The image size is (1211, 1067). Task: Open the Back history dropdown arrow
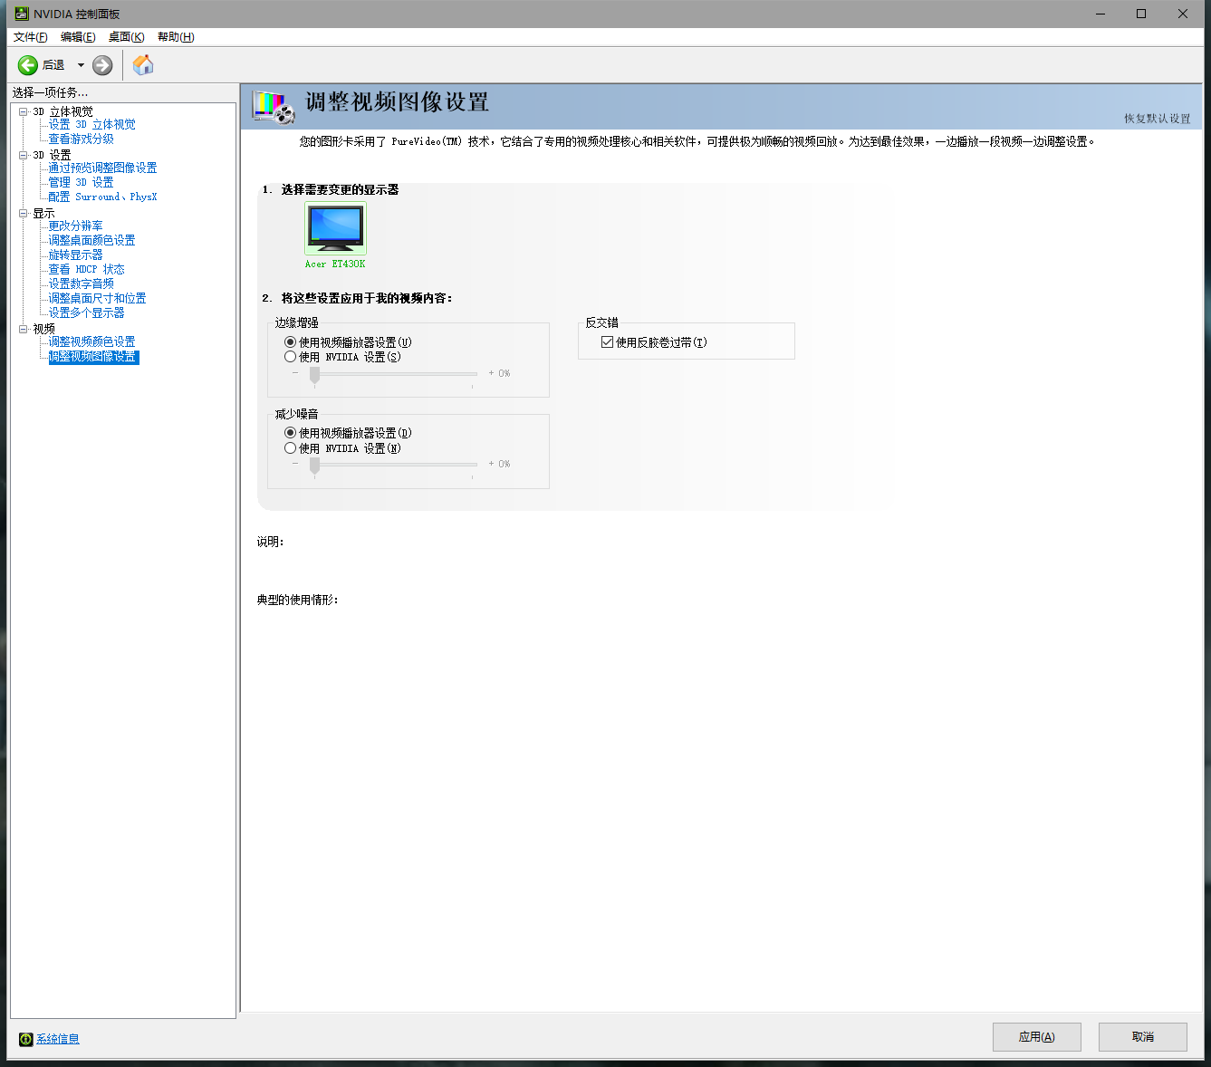(x=81, y=65)
